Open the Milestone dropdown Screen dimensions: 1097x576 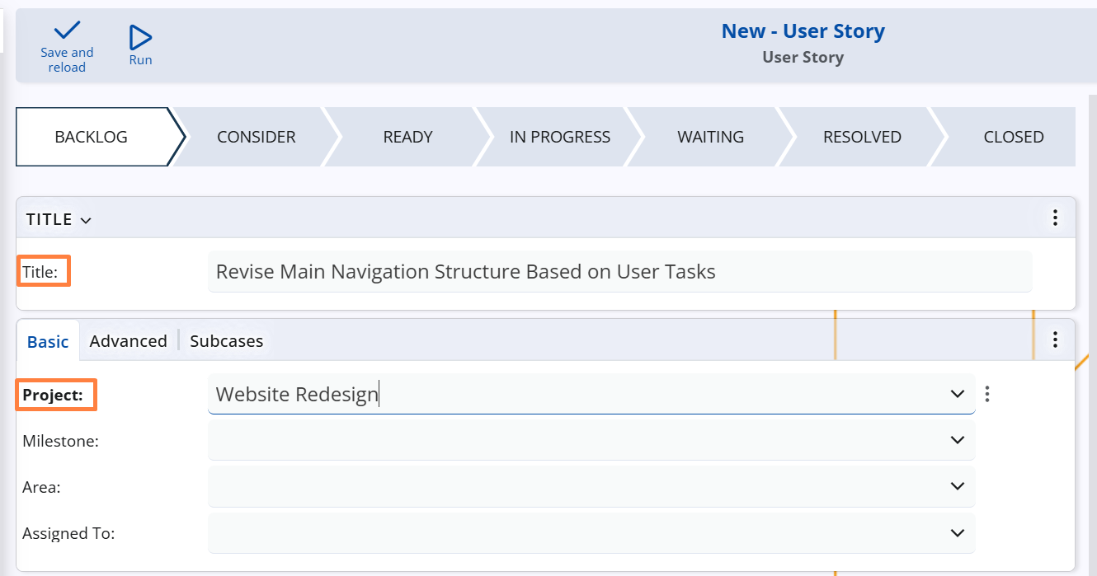point(957,440)
